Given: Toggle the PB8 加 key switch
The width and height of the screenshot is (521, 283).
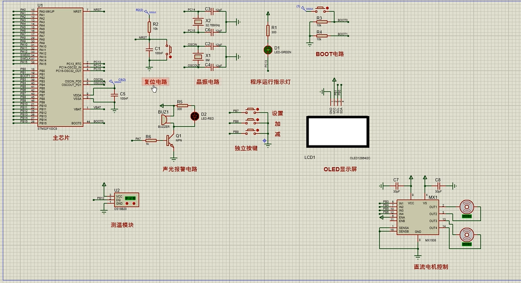Looking at the screenshot, I should pos(252,120).
